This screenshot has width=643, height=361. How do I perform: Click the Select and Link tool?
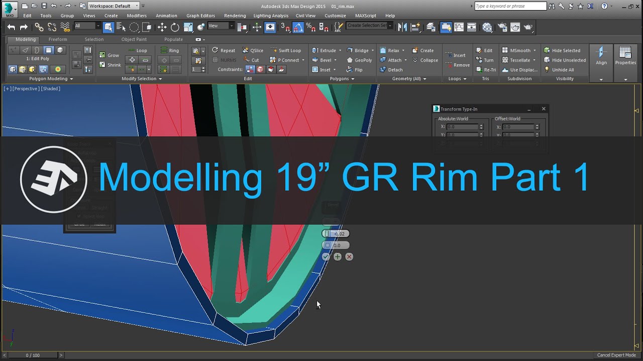coord(39,27)
